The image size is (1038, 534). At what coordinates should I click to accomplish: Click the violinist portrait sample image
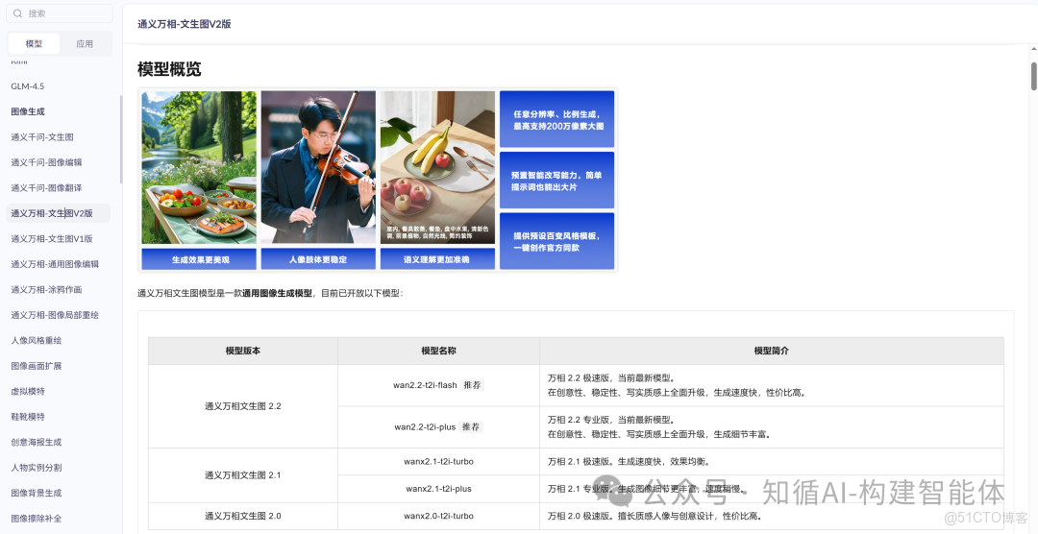pos(318,167)
